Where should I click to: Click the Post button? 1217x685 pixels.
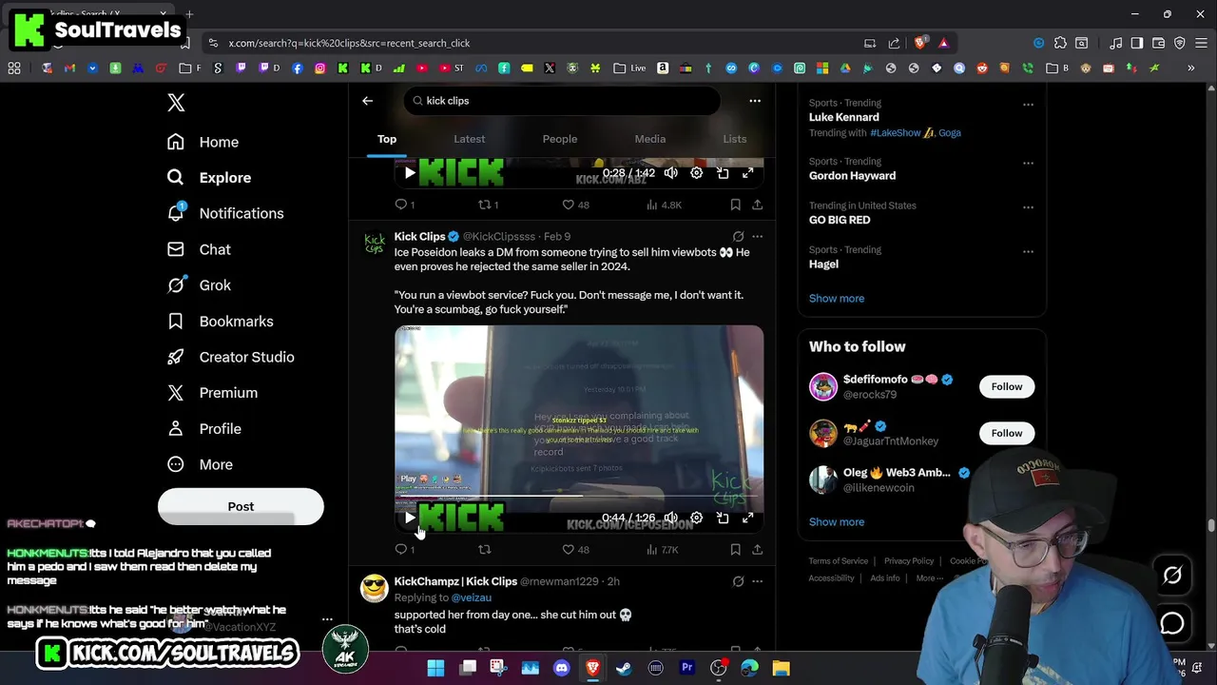(241, 506)
